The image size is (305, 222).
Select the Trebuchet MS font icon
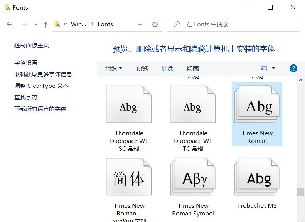pyautogui.click(x=257, y=177)
